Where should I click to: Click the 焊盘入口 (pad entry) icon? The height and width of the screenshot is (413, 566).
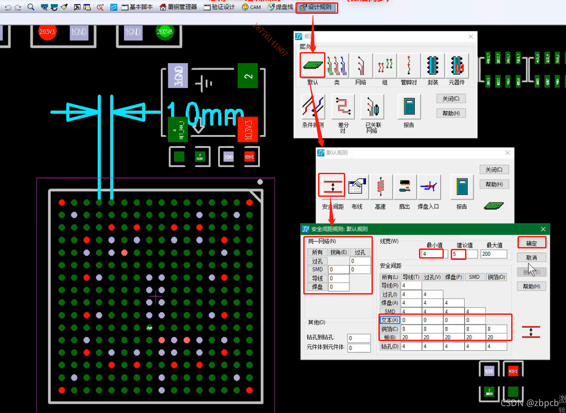coord(429,187)
